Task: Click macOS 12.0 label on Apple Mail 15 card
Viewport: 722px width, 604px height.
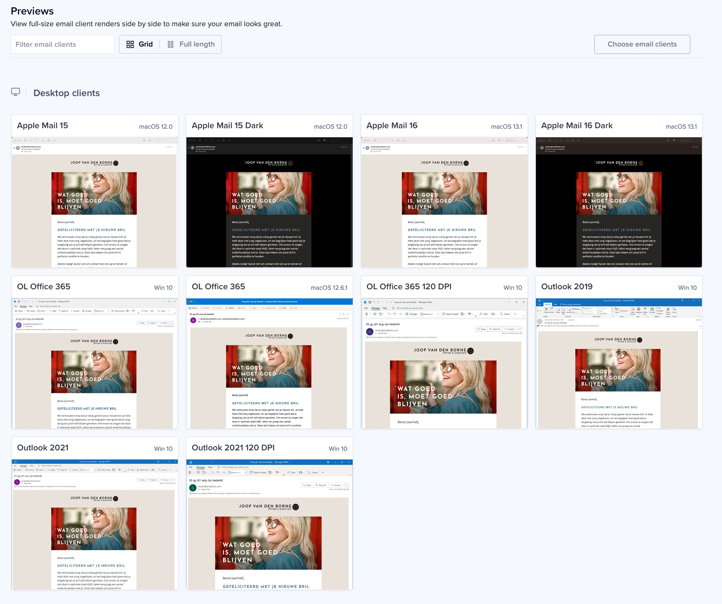Action: [x=156, y=127]
